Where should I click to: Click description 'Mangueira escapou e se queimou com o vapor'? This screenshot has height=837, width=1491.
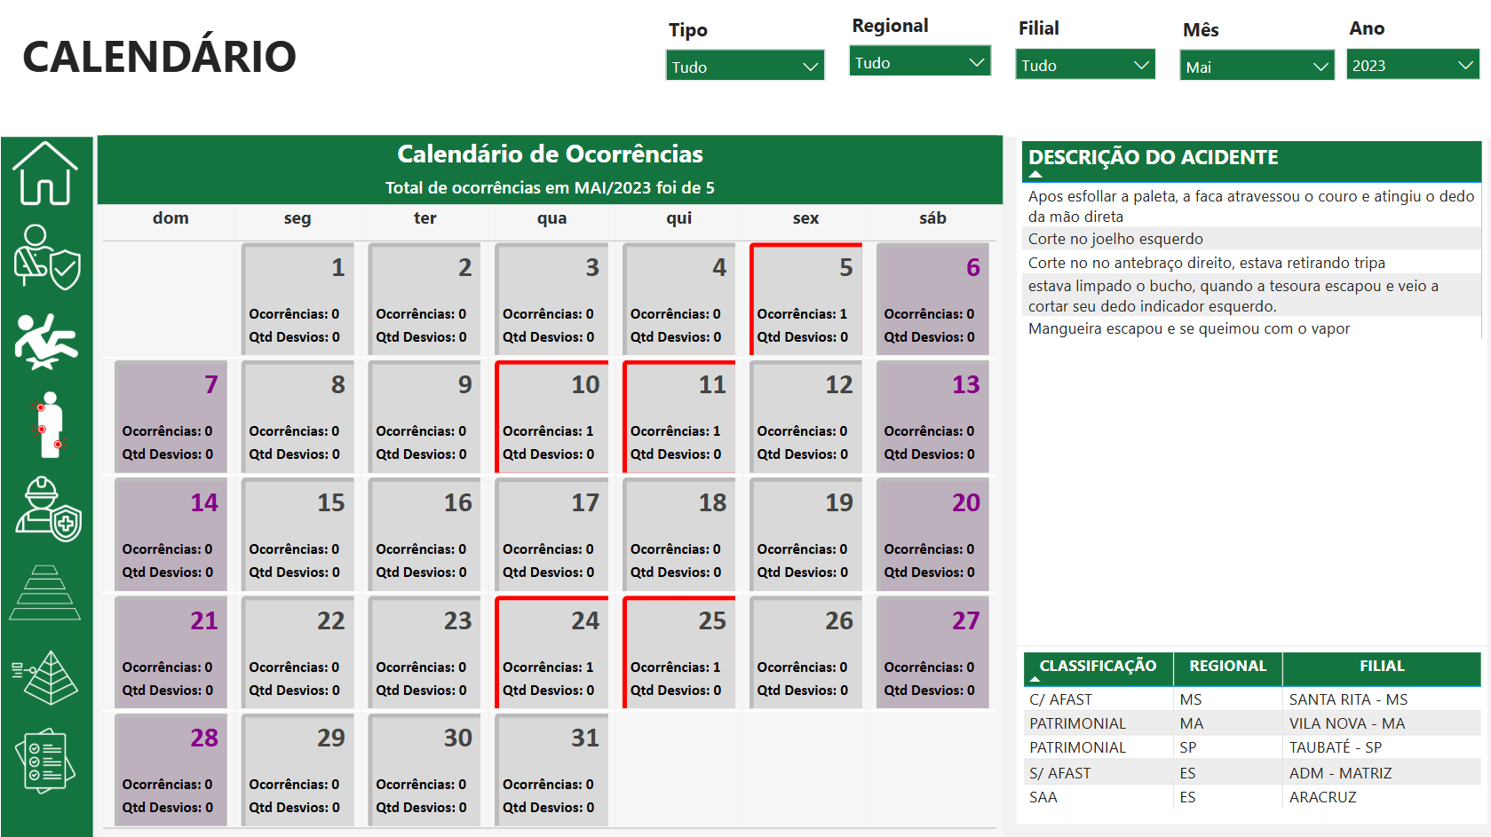point(1189,328)
